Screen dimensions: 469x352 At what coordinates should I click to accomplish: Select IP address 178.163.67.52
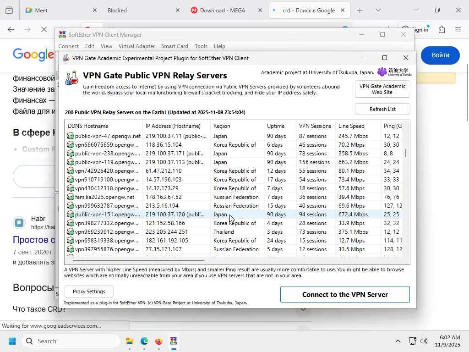pos(164,197)
